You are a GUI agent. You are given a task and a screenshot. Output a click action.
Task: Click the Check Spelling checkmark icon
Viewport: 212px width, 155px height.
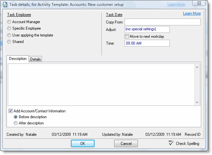pyautogui.click(x=171, y=143)
